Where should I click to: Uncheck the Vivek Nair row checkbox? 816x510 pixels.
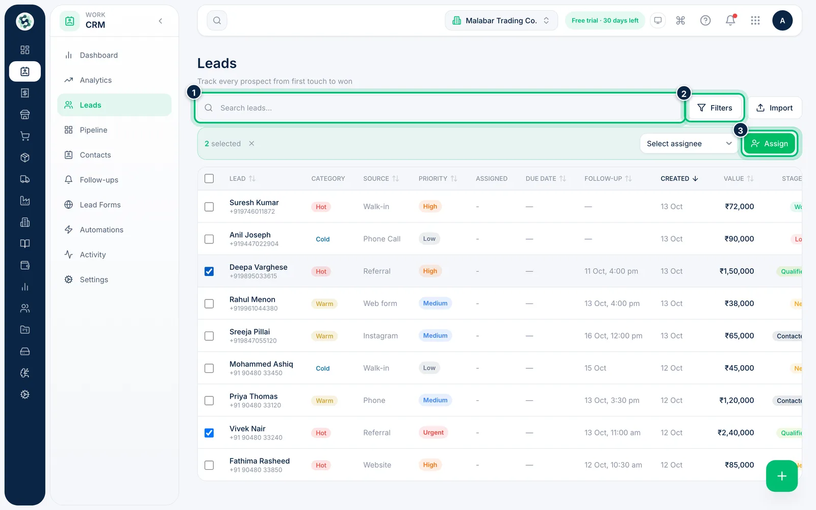(209, 432)
